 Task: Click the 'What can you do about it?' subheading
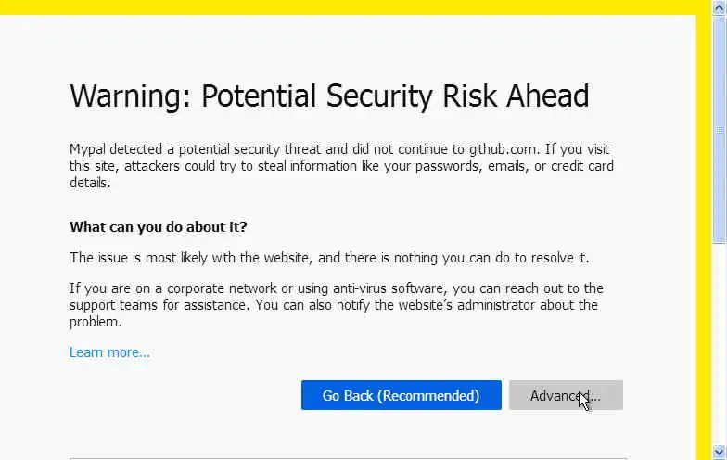159,226
